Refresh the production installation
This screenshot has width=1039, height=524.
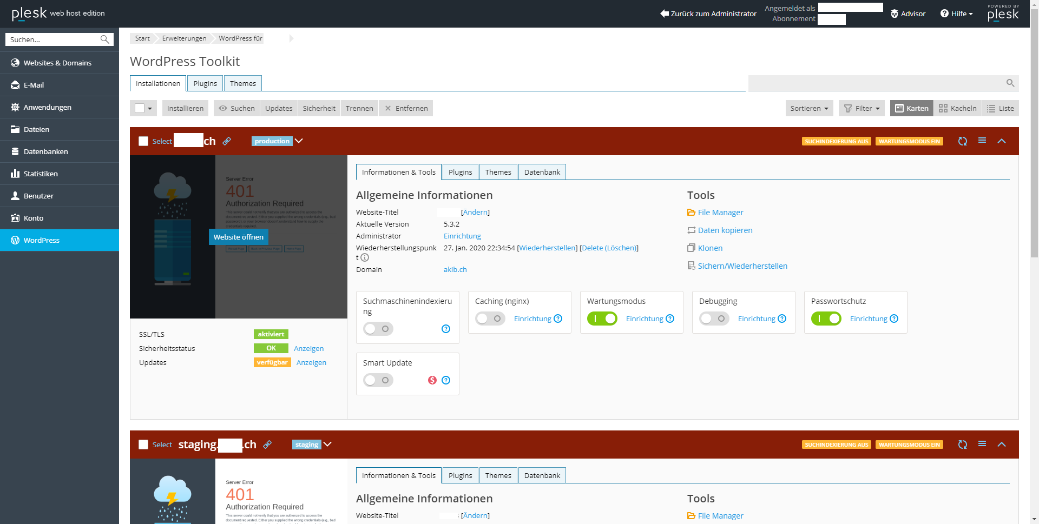[963, 141]
